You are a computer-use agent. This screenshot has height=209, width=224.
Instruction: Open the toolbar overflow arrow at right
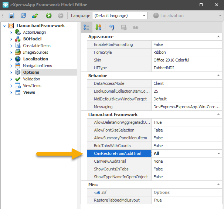pyautogui.click(x=220, y=16)
